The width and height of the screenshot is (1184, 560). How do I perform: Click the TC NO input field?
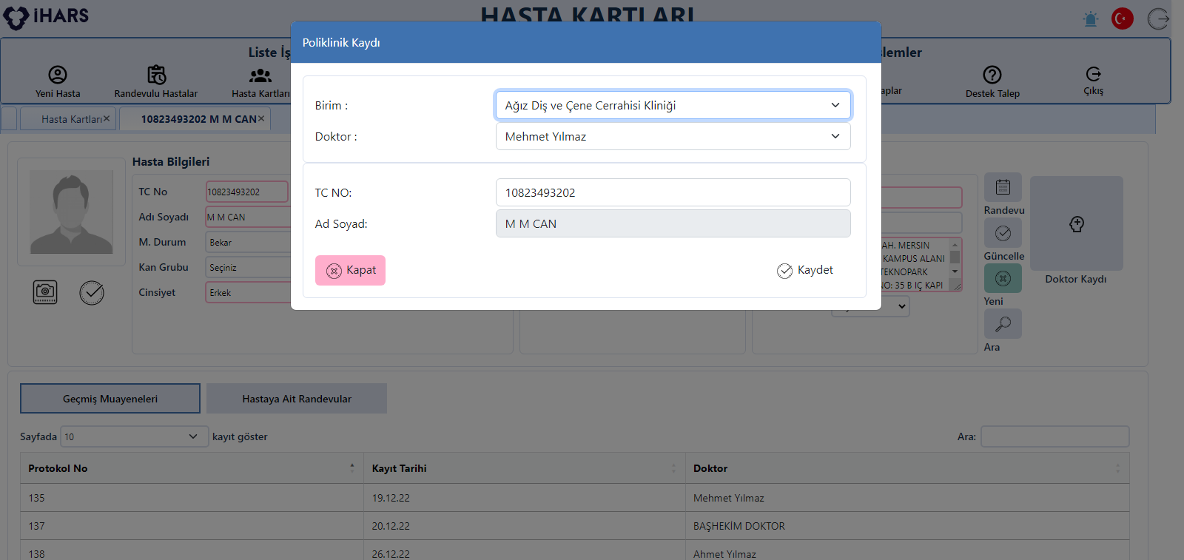[673, 192]
